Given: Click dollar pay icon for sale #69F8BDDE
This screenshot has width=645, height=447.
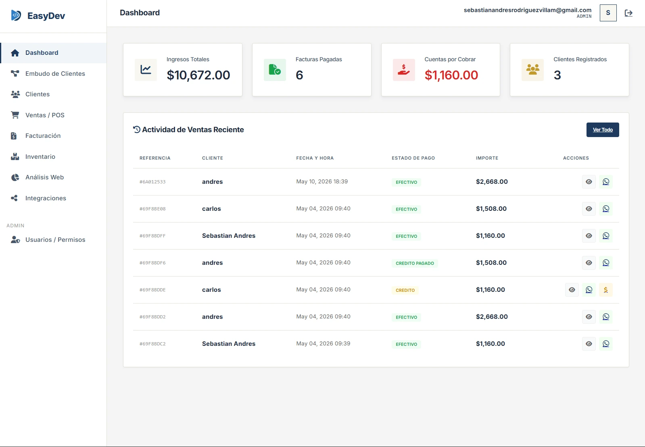Looking at the screenshot, I should pyautogui.click(x=606, y=290).
